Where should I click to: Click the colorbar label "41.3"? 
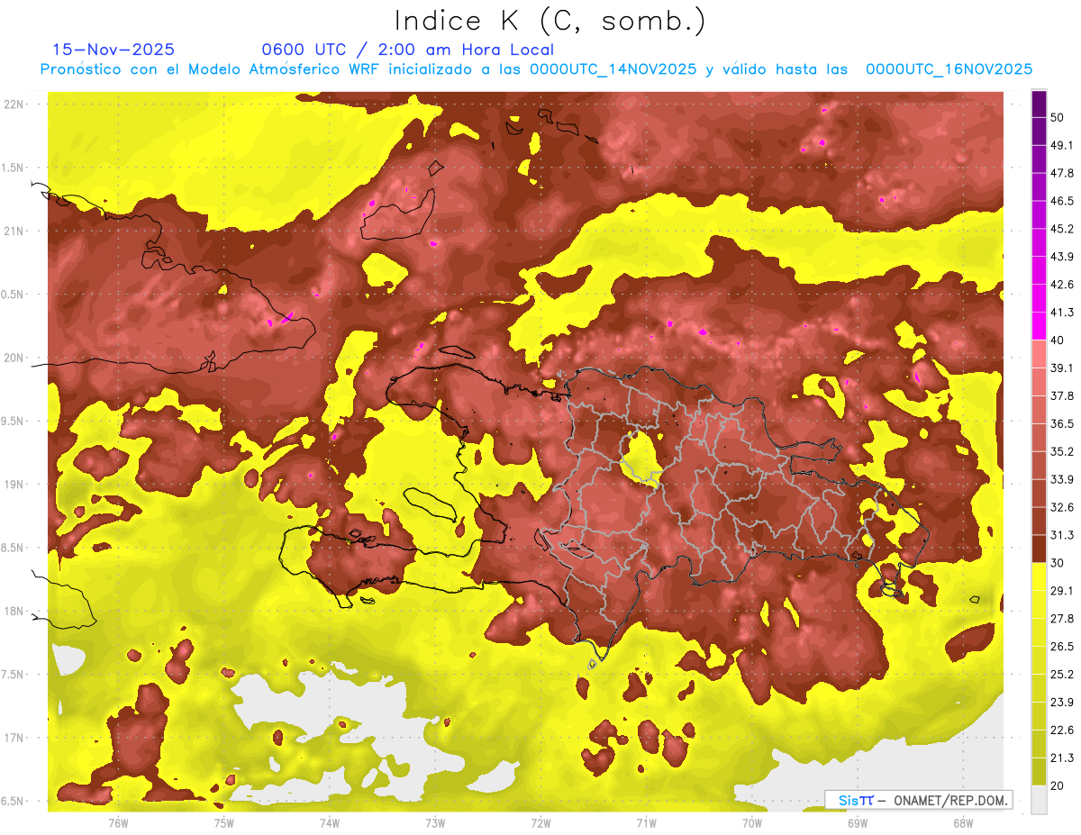coord(1062,313)
